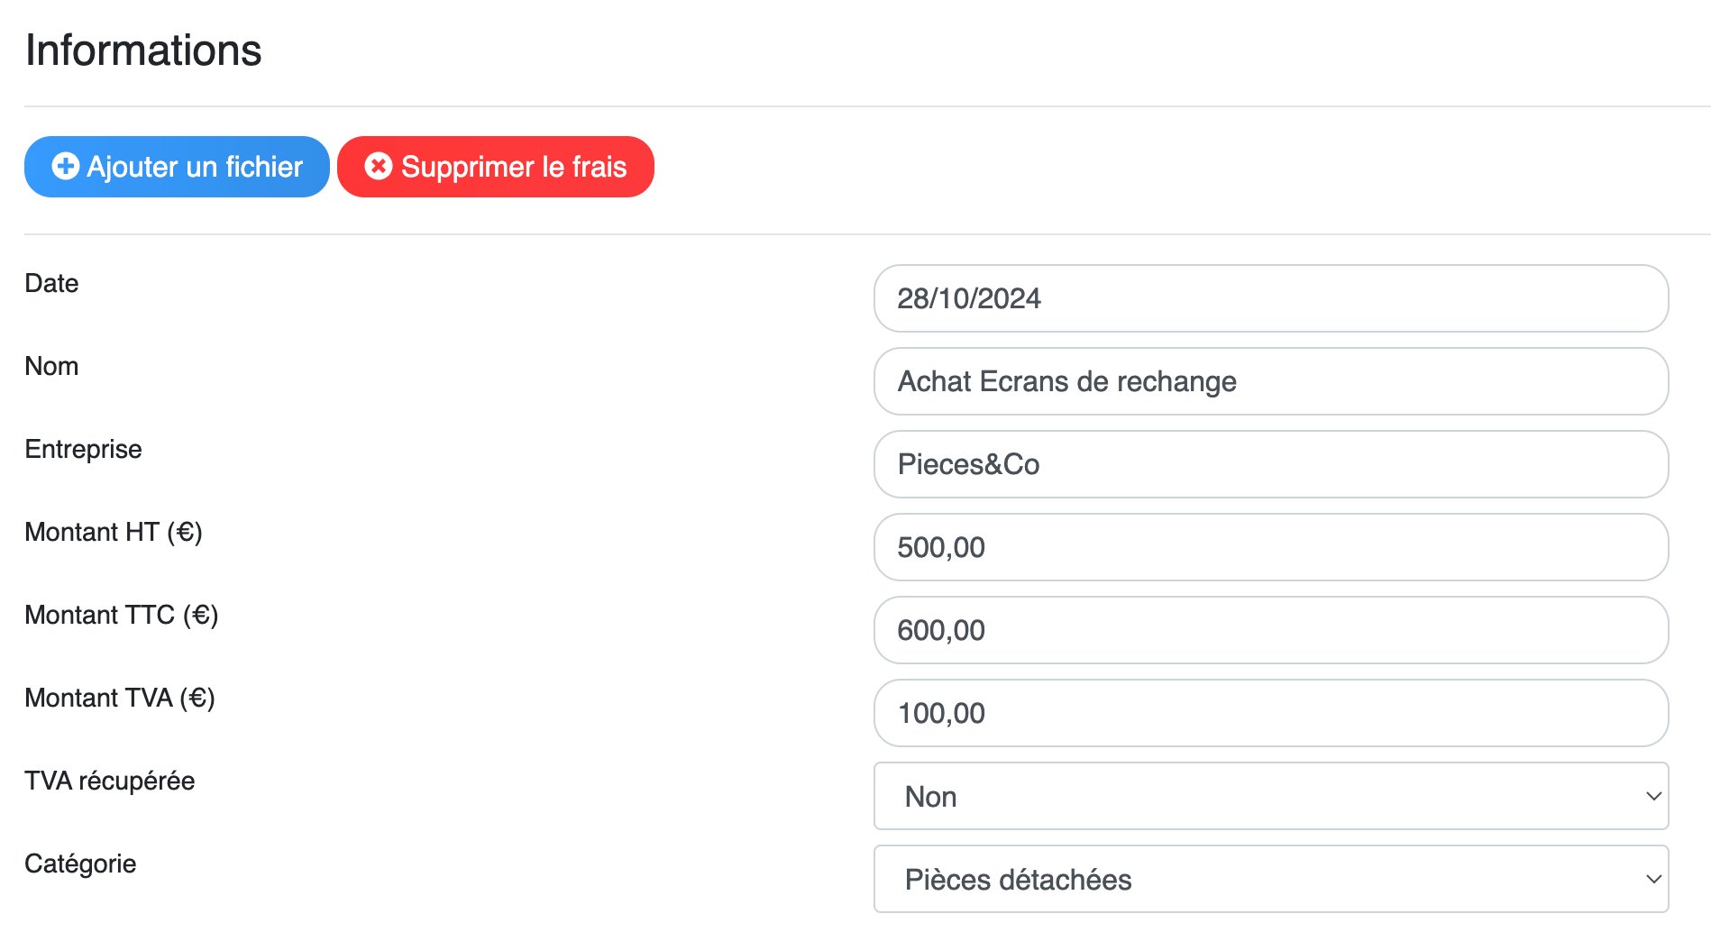The width and height of the screenshot is (1711, 932).
Task: Select the Montant TTC field showing 600,00
Action: [1271, 630]
